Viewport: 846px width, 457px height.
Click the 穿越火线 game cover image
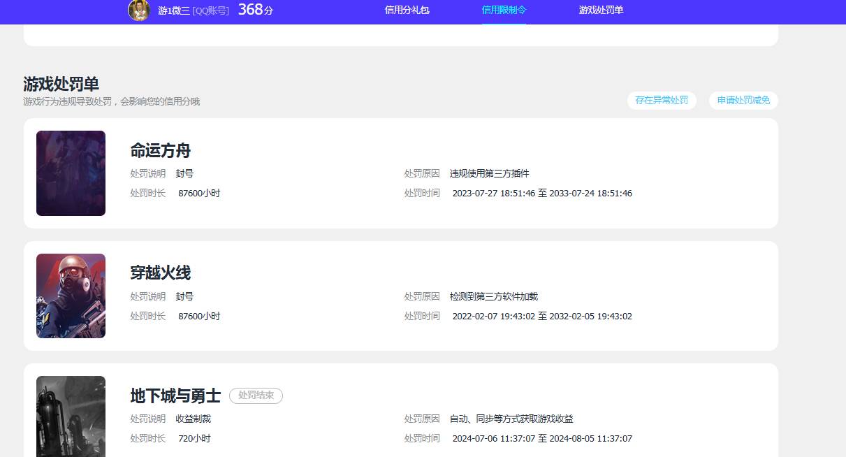point(71,296)
